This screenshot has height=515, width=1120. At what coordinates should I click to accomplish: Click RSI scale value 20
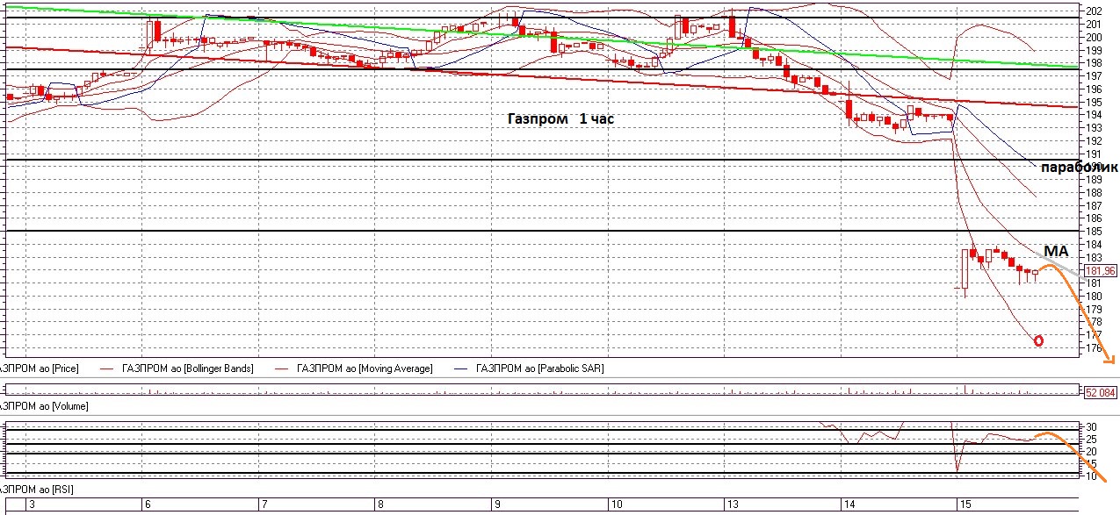click(x=1093, y=452)
